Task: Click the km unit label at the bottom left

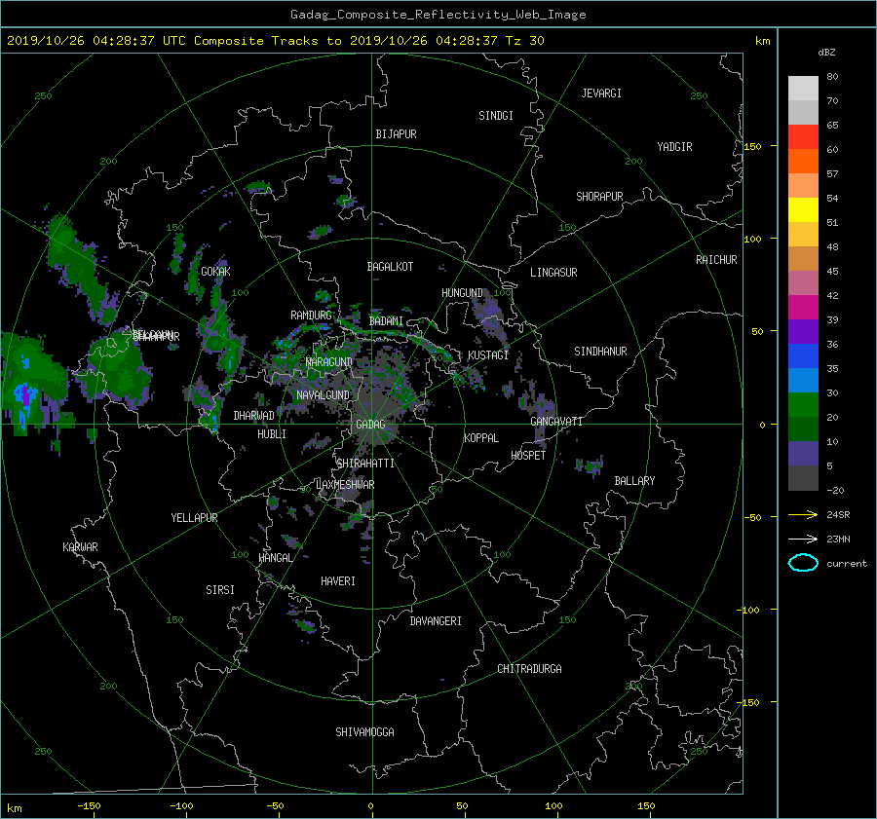Action: coord(14,808)
